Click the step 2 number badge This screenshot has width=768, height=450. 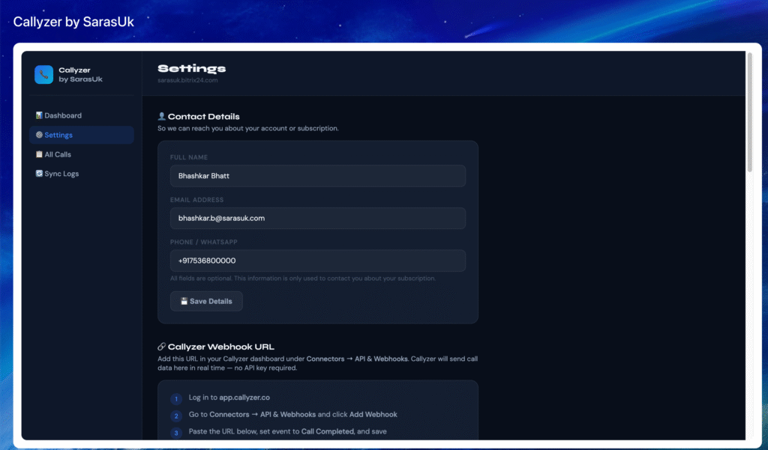175,416
